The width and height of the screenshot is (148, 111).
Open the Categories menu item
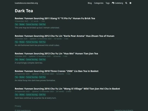click(x=99, y=3)
